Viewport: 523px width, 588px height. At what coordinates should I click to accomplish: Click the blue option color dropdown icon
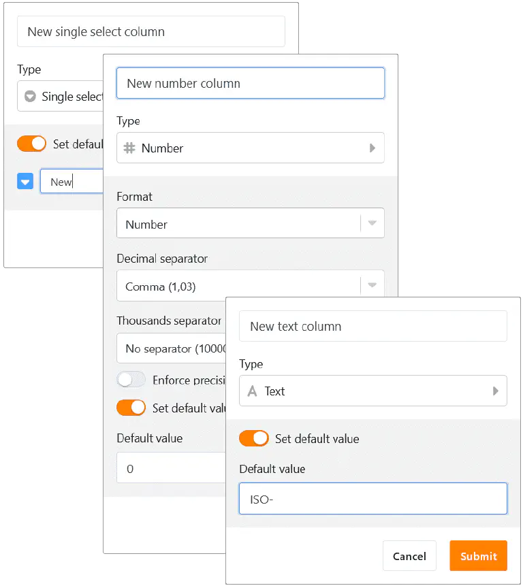[x=25, y=182]
